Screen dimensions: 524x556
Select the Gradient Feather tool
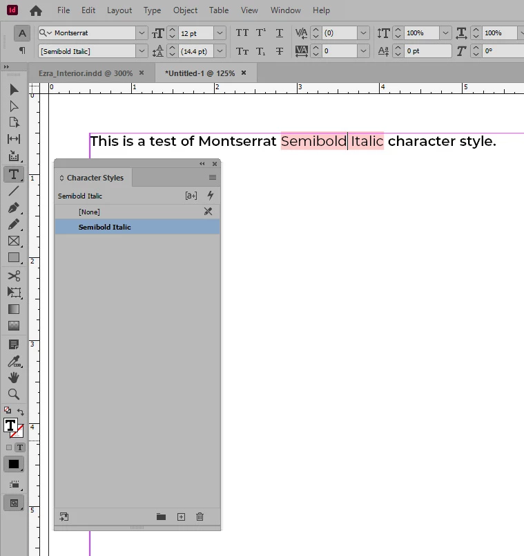pyautogui.click(x=14, y=326)
